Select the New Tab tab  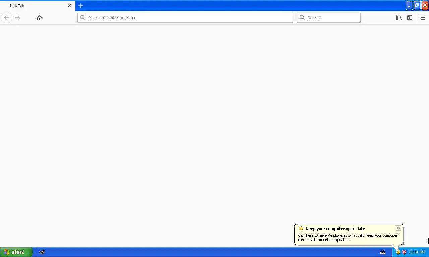38,6
